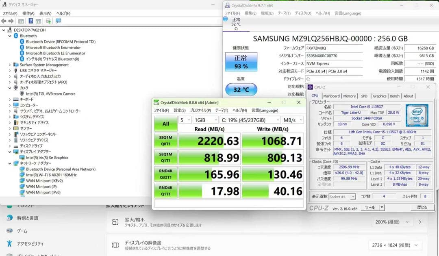
Task: Run all benchmarks with the green All button
Action: click(165, 124)
